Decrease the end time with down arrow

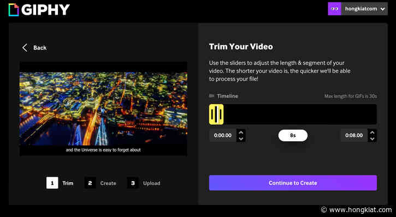[373, 138]
